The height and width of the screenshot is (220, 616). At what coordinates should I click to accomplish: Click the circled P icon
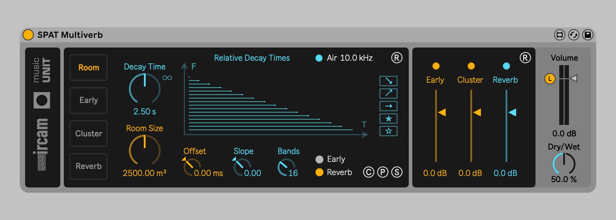click(382, 172)
